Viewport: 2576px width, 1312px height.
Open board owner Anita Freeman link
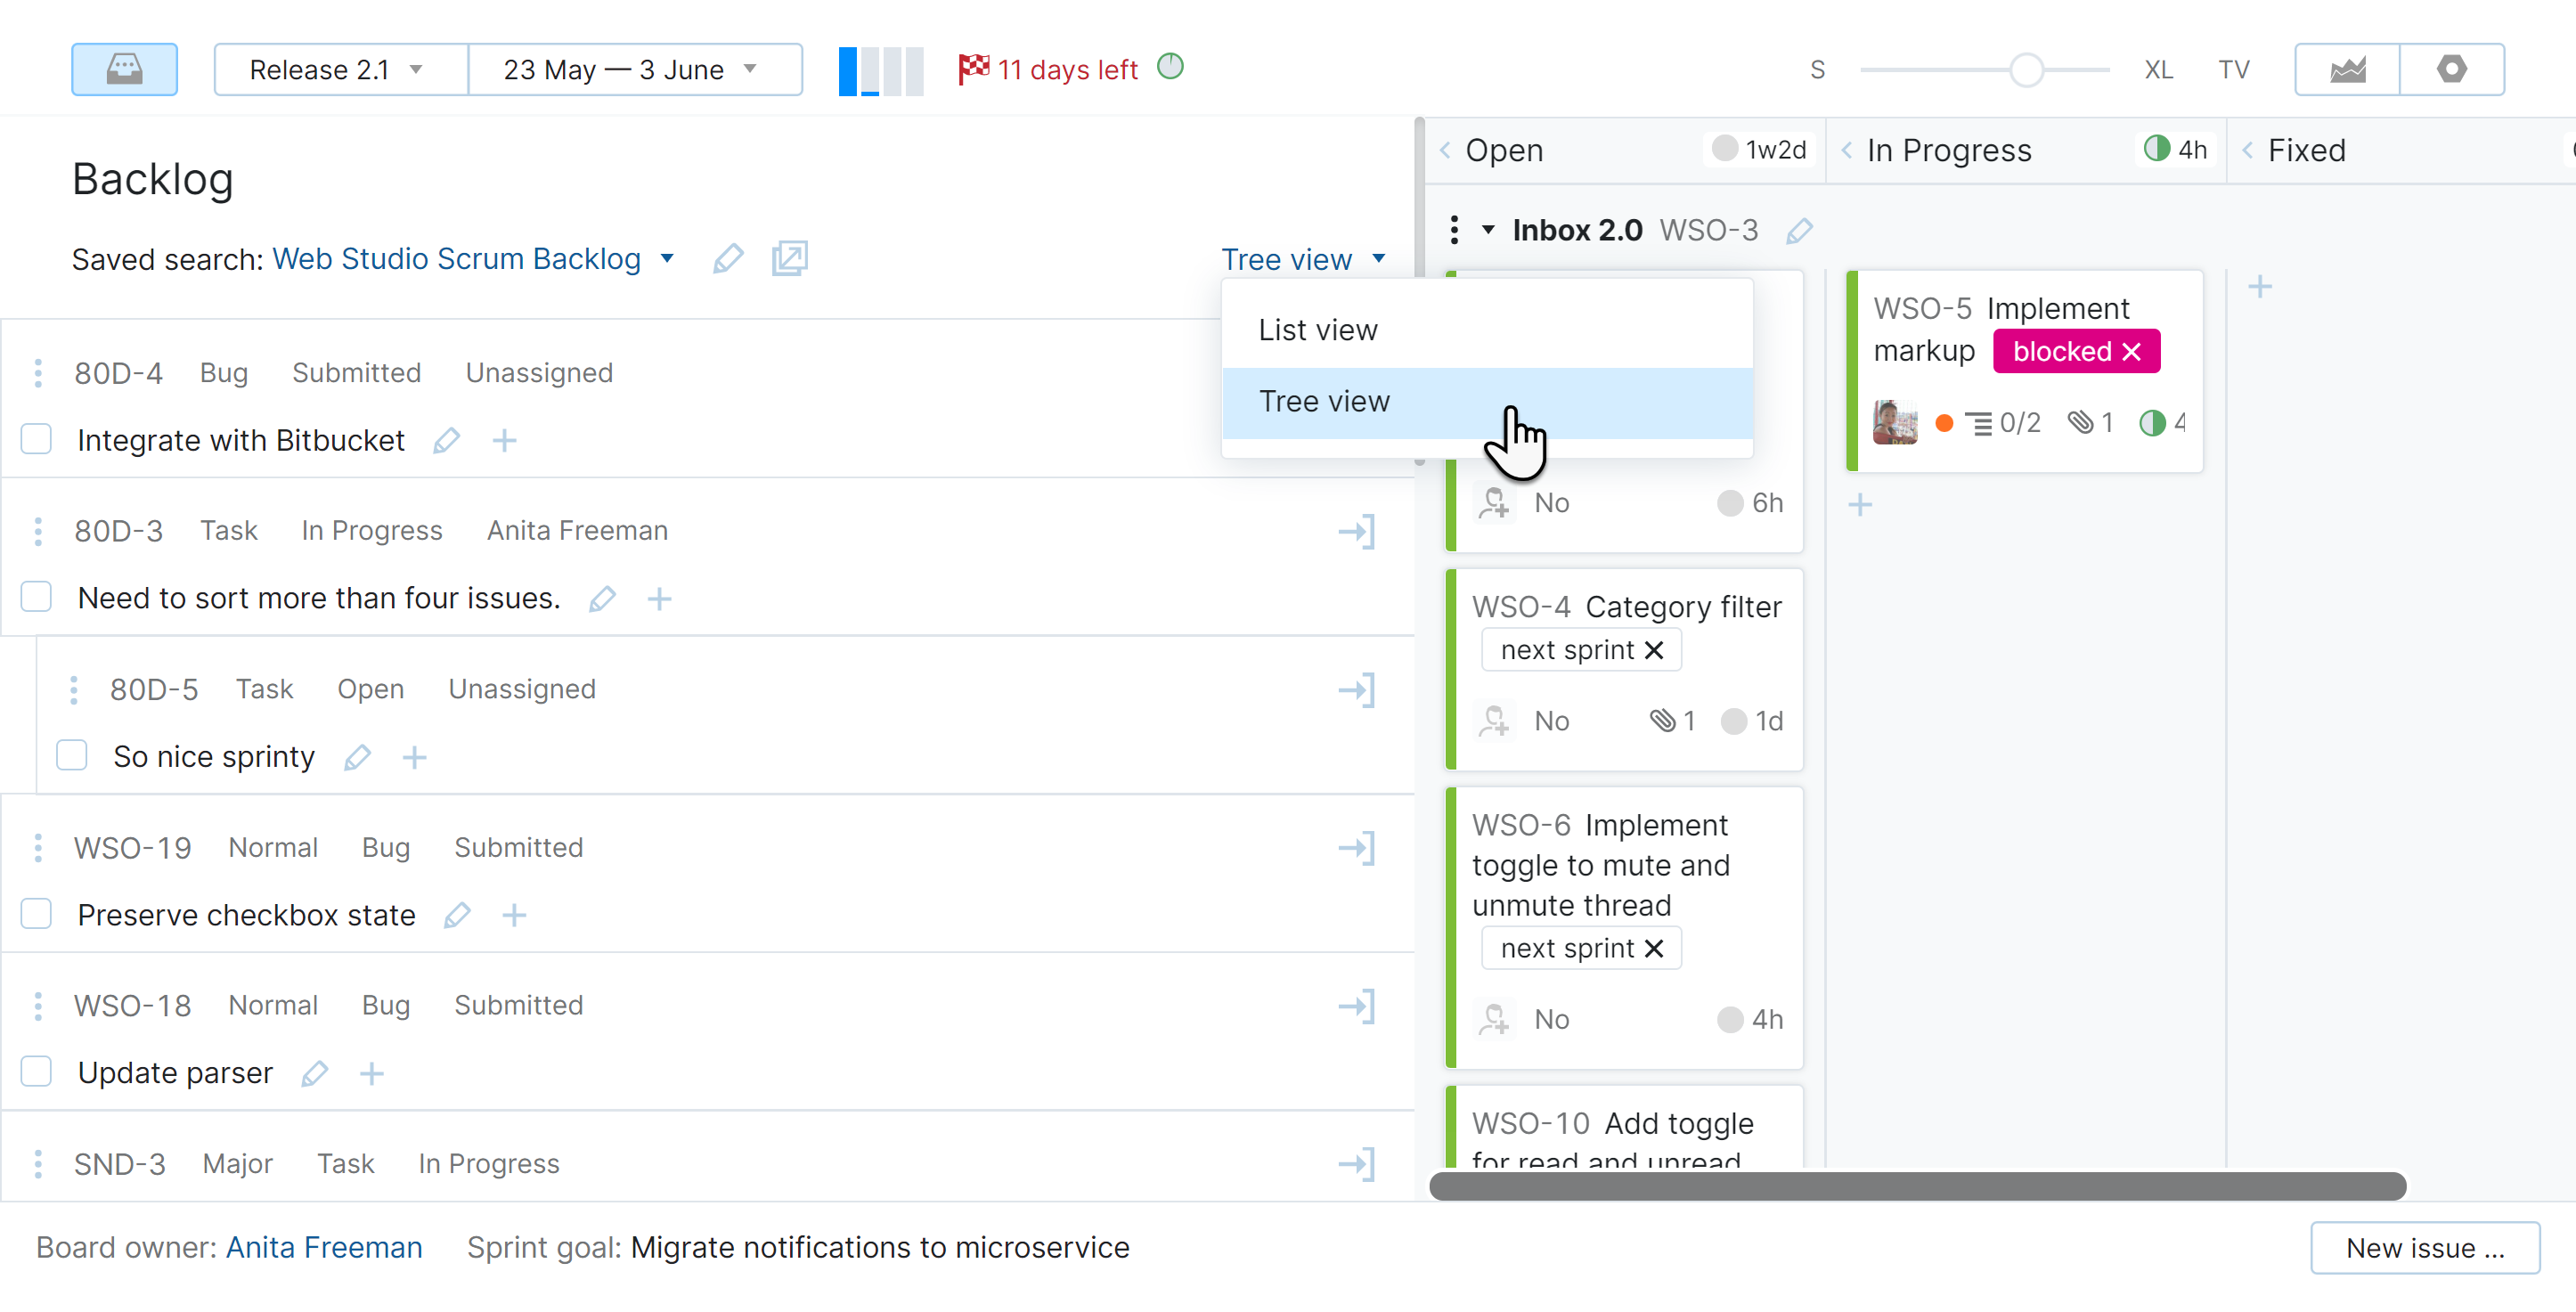(x=324, y=1247)
